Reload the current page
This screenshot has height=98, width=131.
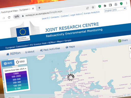coord(9,17)
